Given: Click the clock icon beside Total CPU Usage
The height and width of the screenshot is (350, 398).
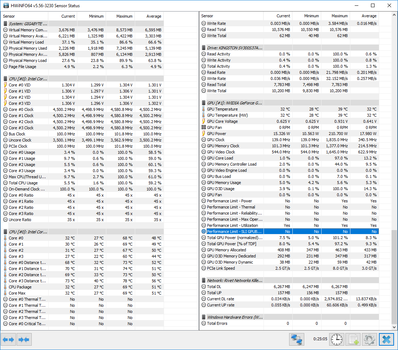Looking at the screenshot, I should (x=5, y=183).
